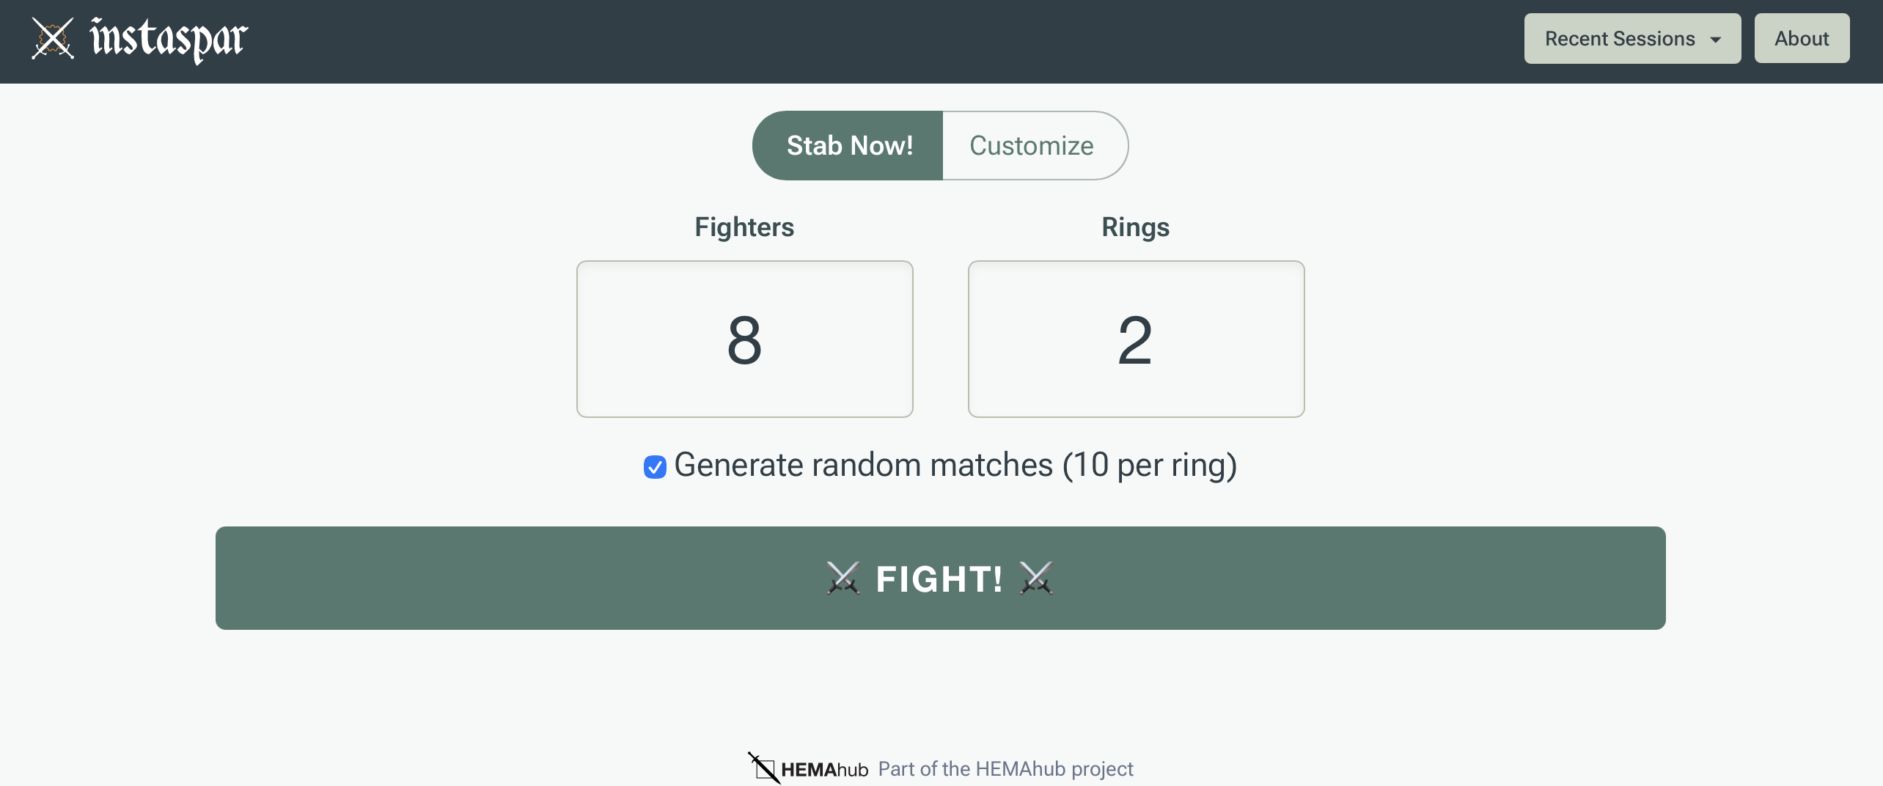Switch to the Customize tab
This screenshot has height=786, width=1883.
pos(1031,146)
